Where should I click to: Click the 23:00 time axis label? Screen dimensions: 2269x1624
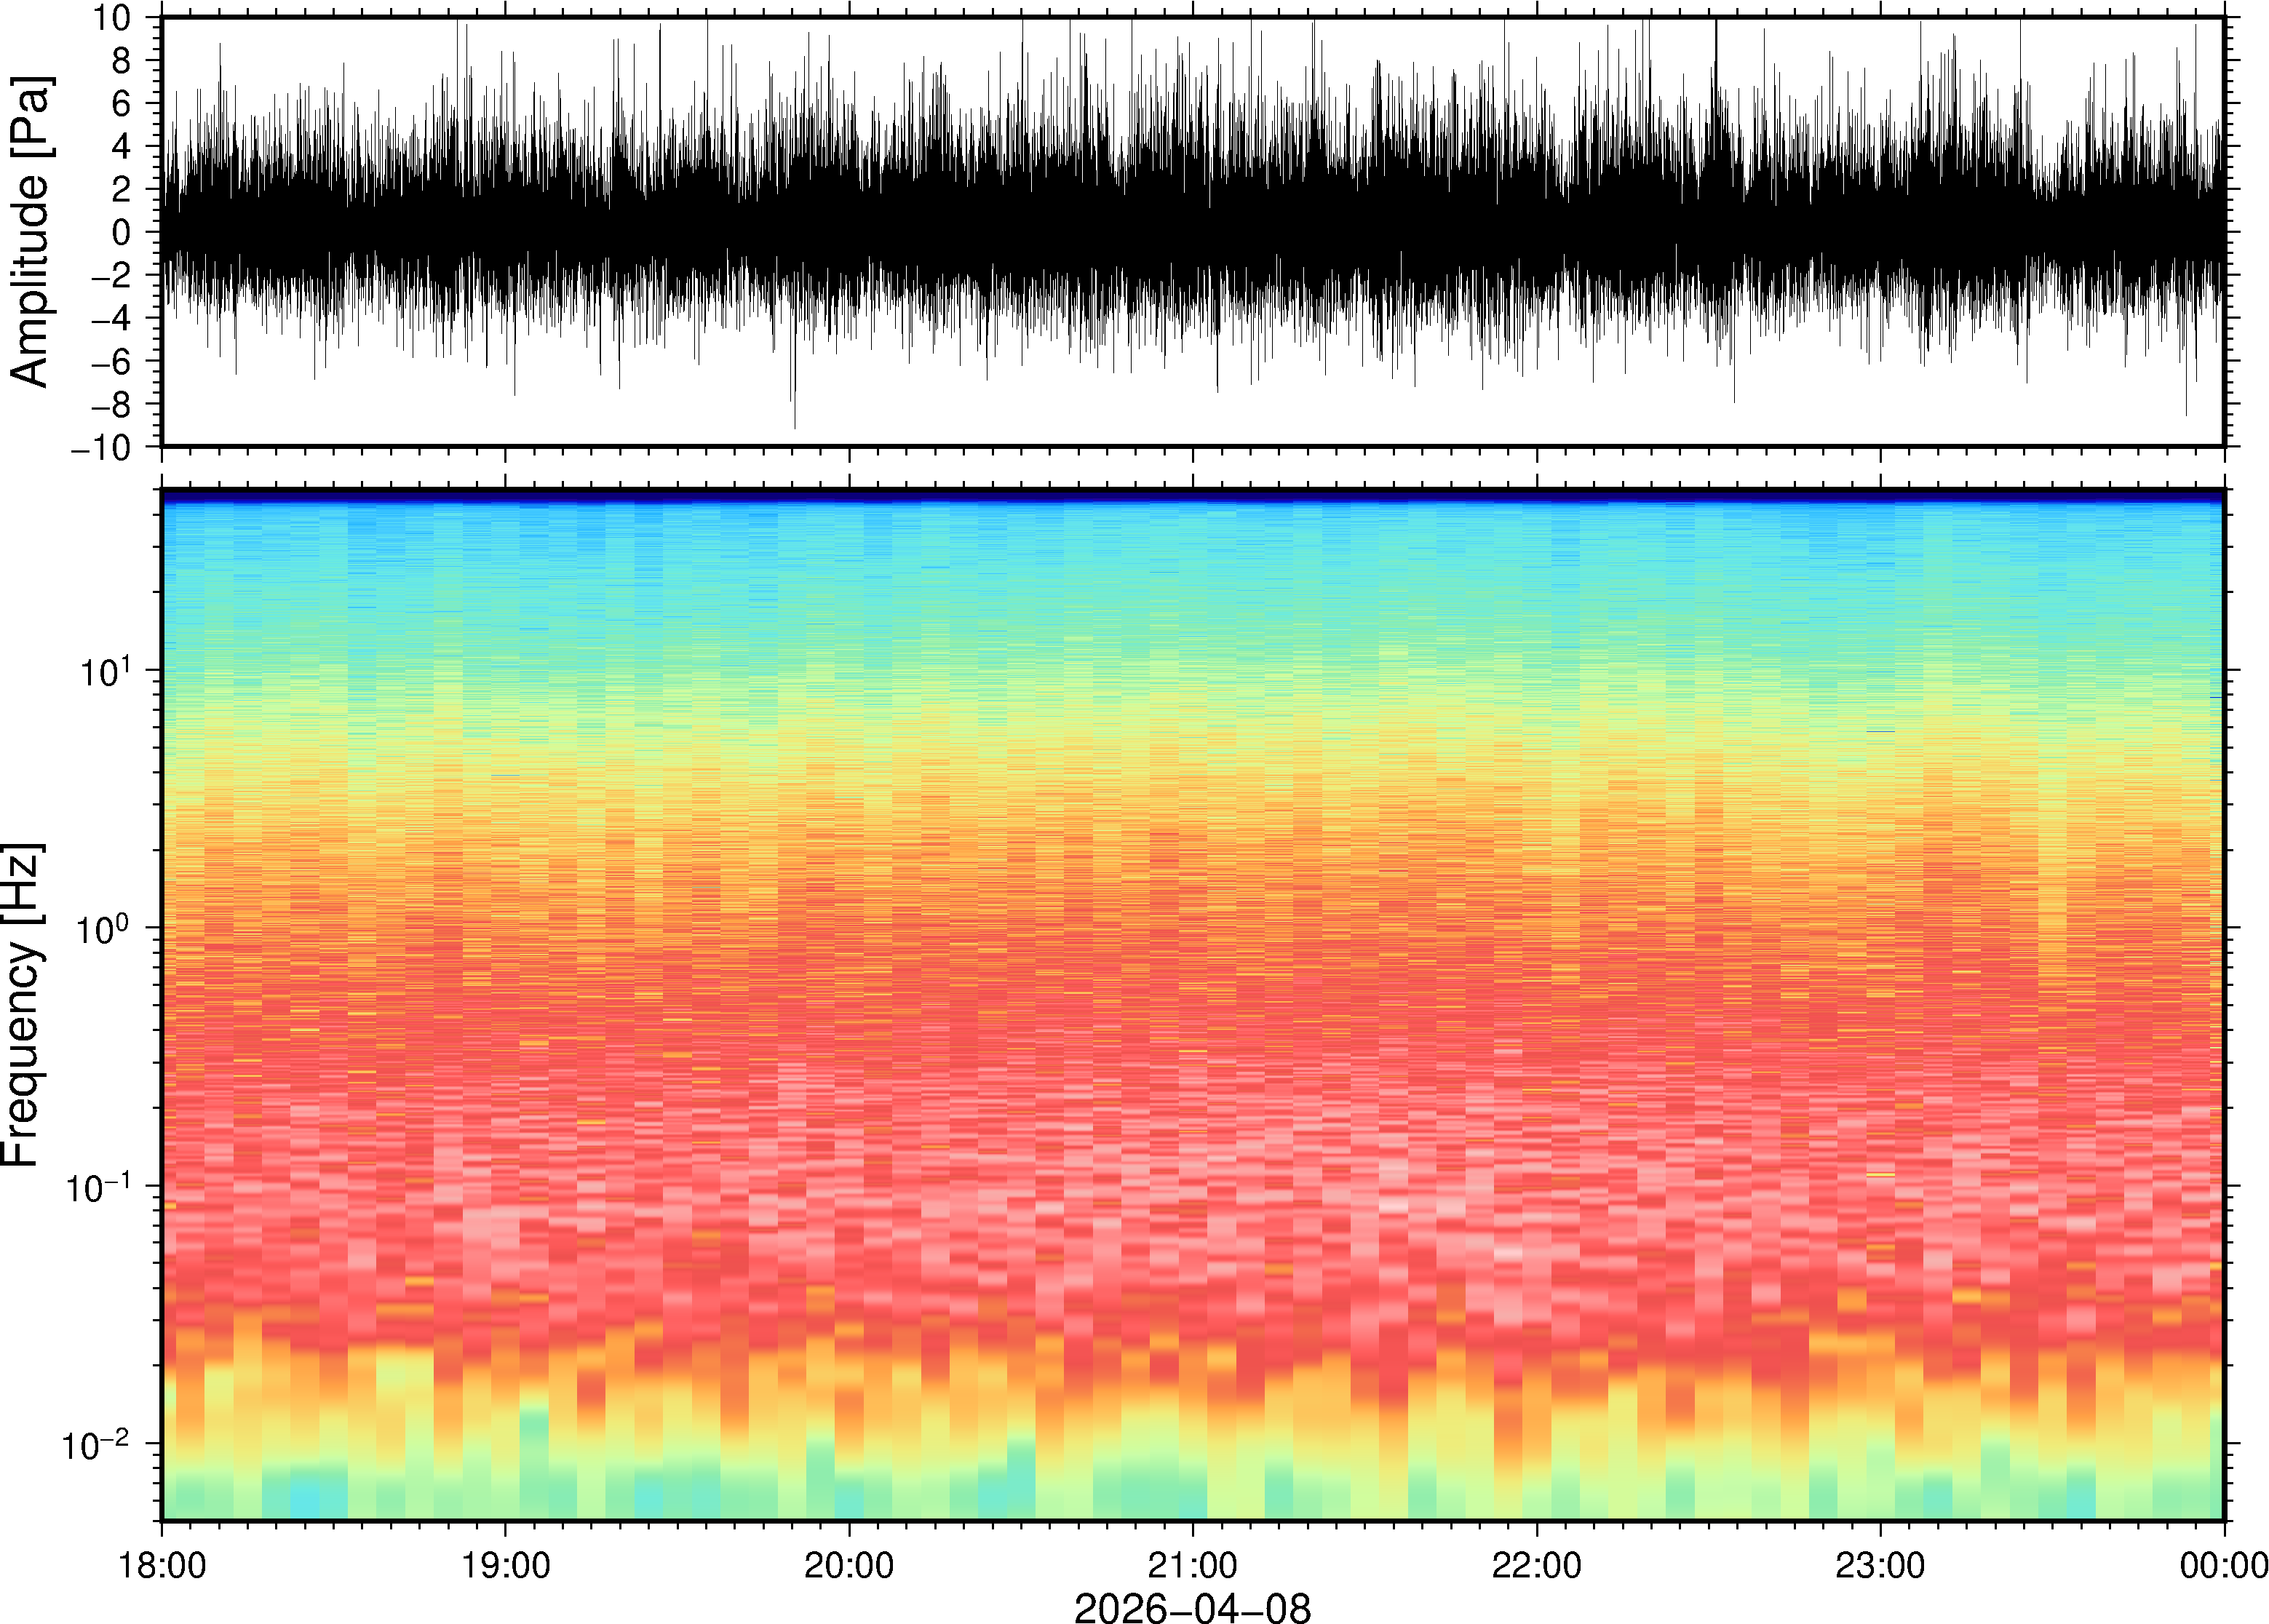(x=1880, y=1565)
